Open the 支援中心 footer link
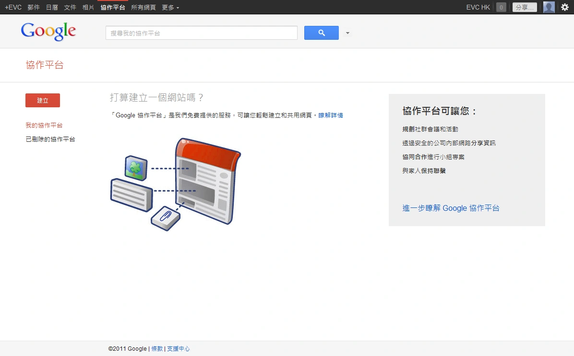The height and width of the screenshot is (356, 574). click(178, 349)
